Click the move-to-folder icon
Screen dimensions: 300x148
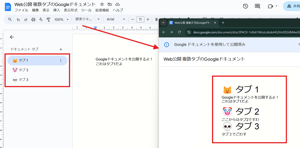[109, 4]
